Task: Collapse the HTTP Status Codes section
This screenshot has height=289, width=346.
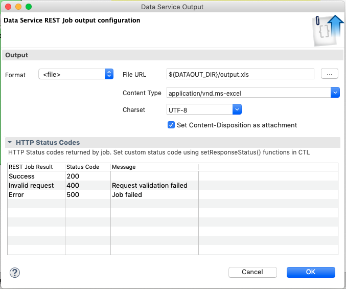Action: click(x=10, y=143)
